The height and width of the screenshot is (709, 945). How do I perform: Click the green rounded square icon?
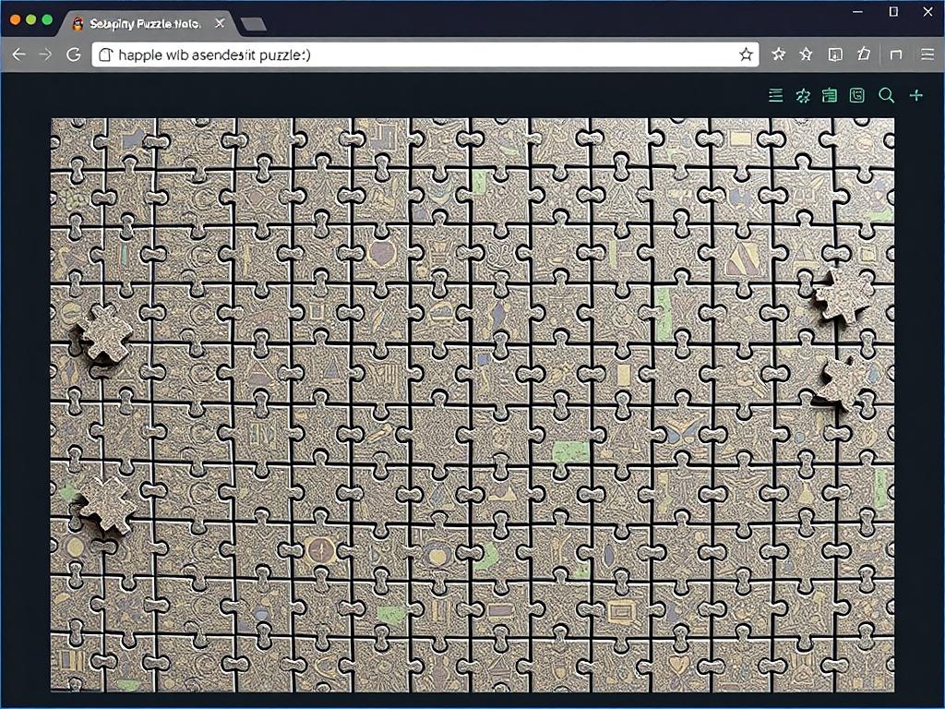pyautogui.click(x=857, y=95)
